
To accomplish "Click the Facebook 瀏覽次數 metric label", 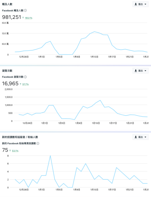I will tap(13, 77).
